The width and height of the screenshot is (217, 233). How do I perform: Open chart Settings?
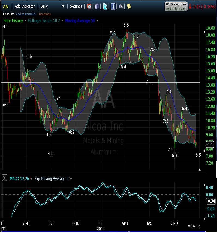(76, 6)
